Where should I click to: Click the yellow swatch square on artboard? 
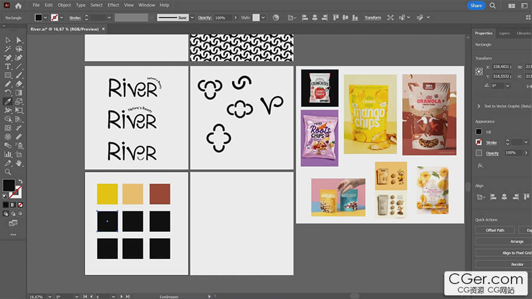click(x=107, y=194)
